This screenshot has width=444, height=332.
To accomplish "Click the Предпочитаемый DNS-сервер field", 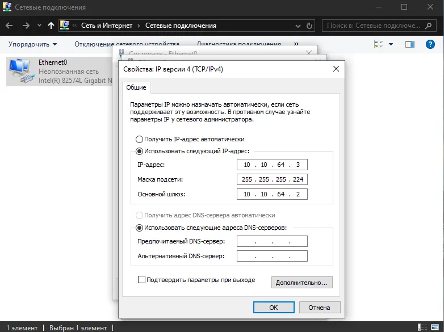I will pyautogui.click(x=272, y=241).
